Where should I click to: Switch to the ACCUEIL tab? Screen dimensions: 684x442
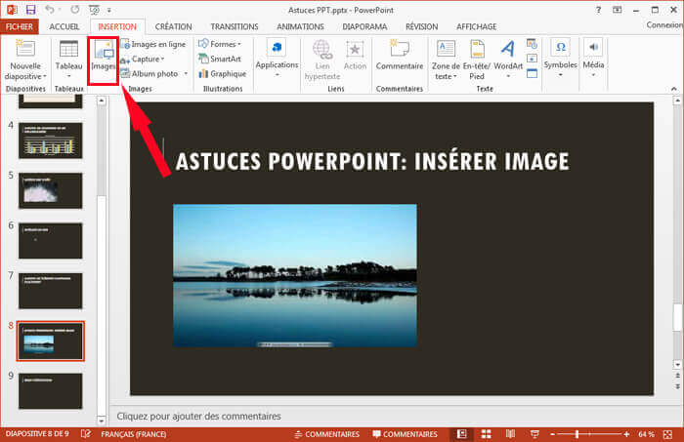(x=64, y=26)
